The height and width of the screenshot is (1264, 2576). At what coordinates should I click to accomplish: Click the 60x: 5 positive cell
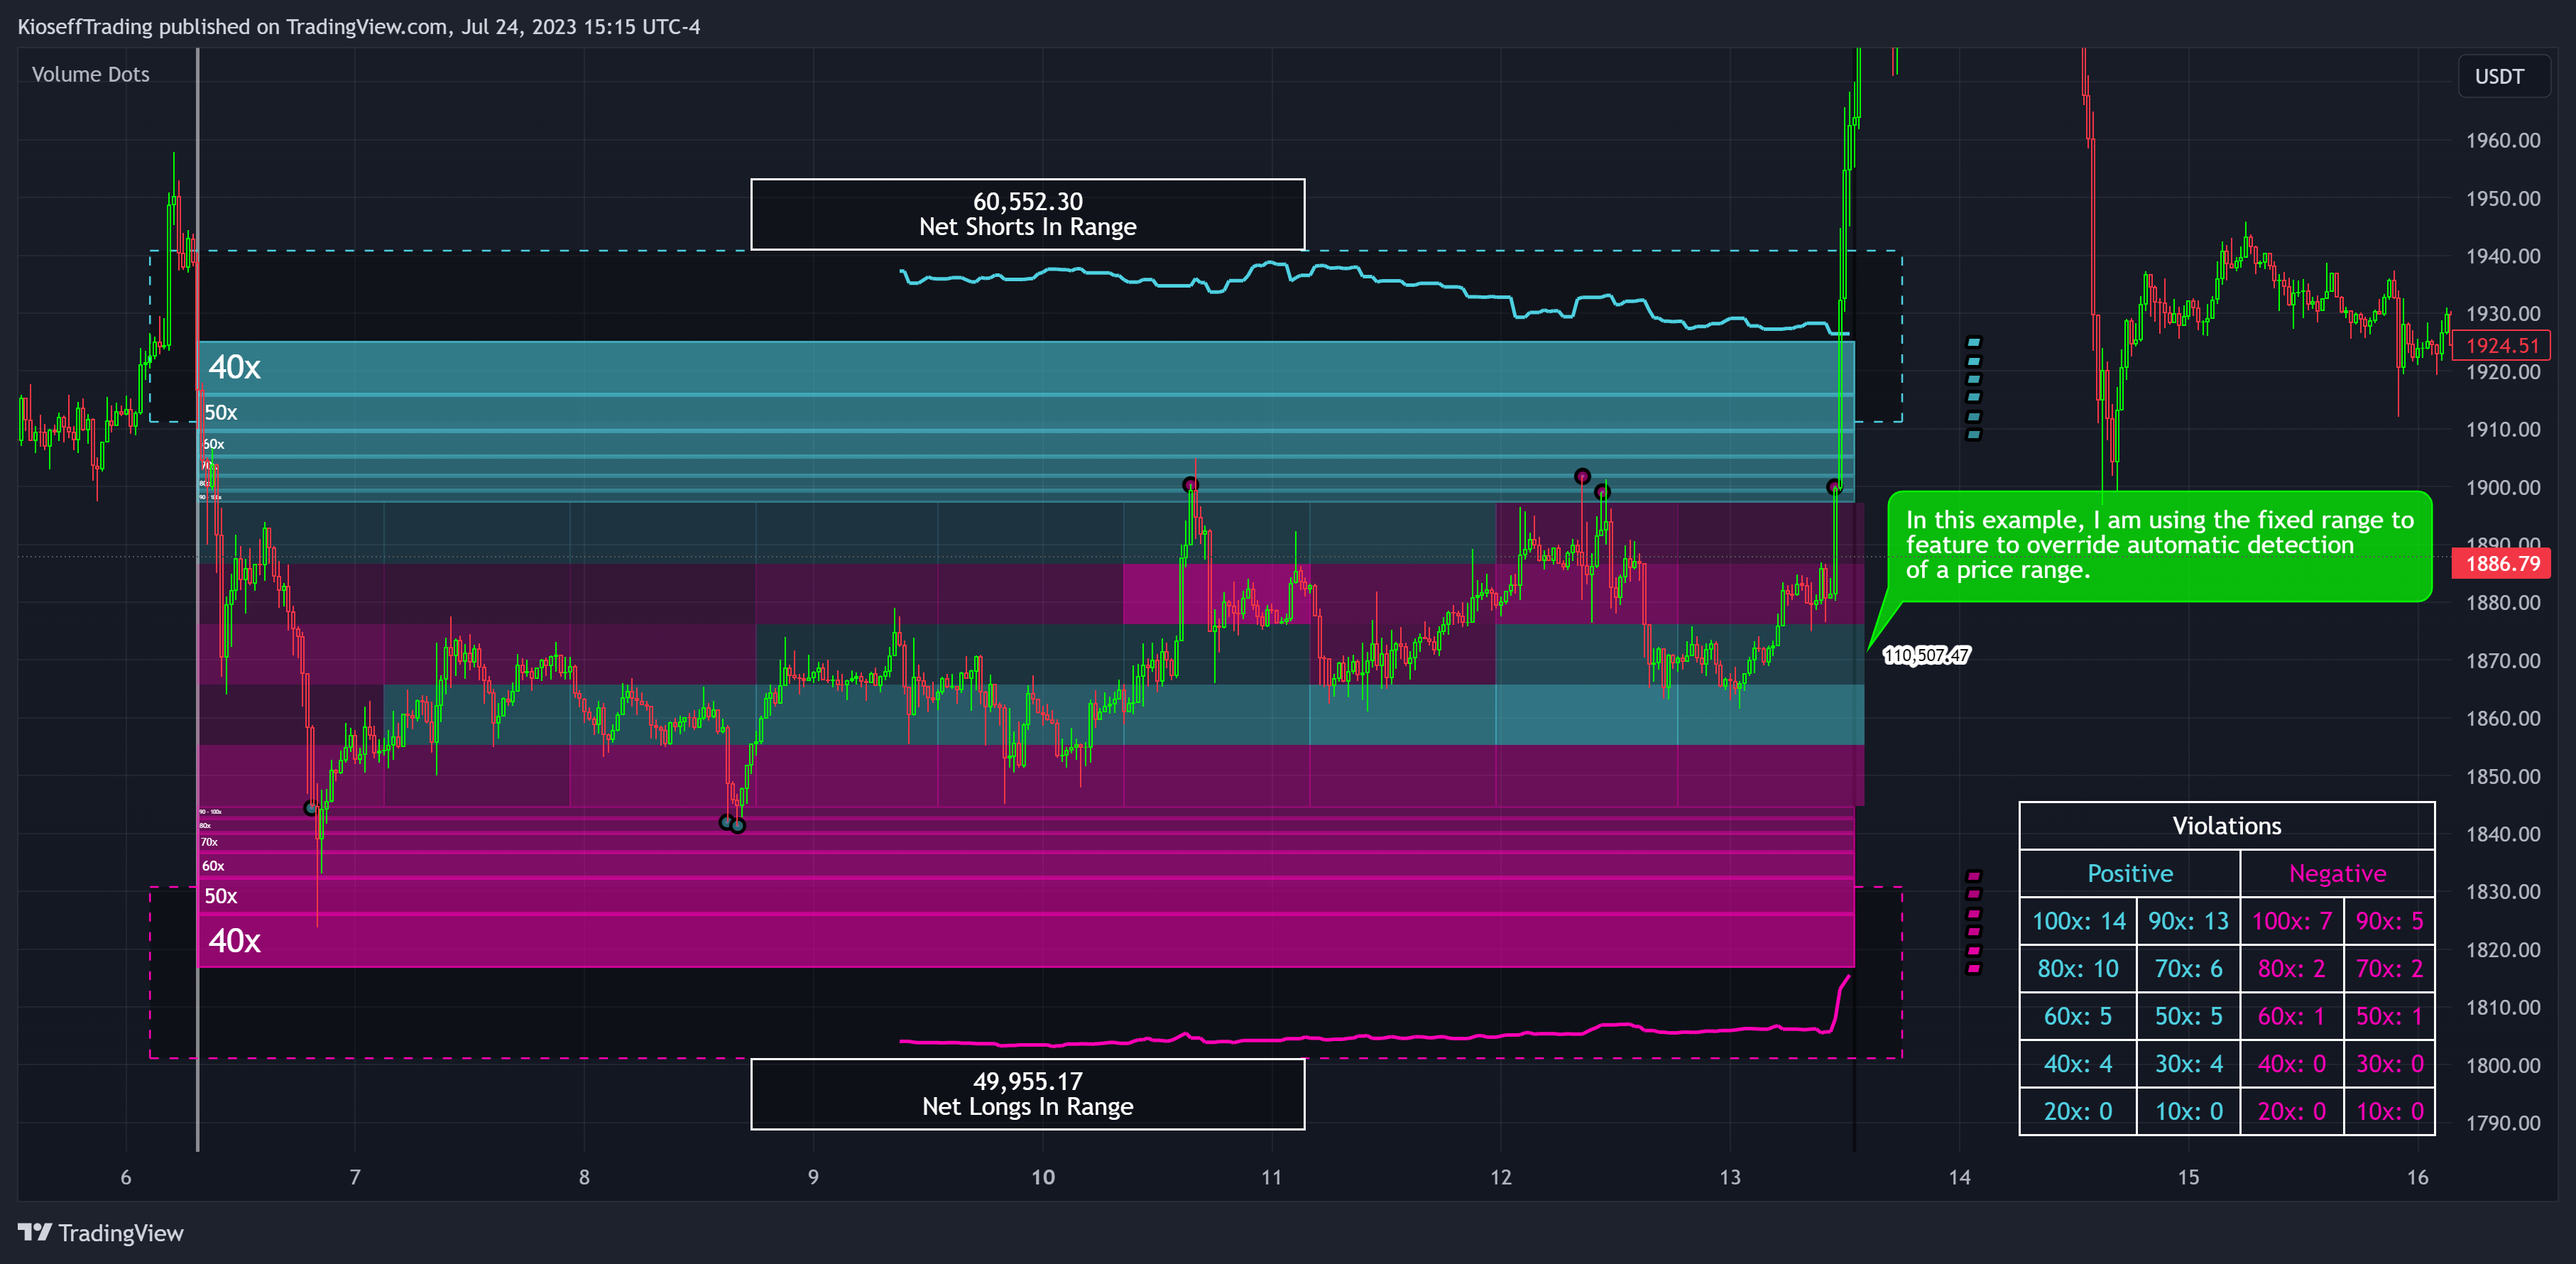2078,1016
